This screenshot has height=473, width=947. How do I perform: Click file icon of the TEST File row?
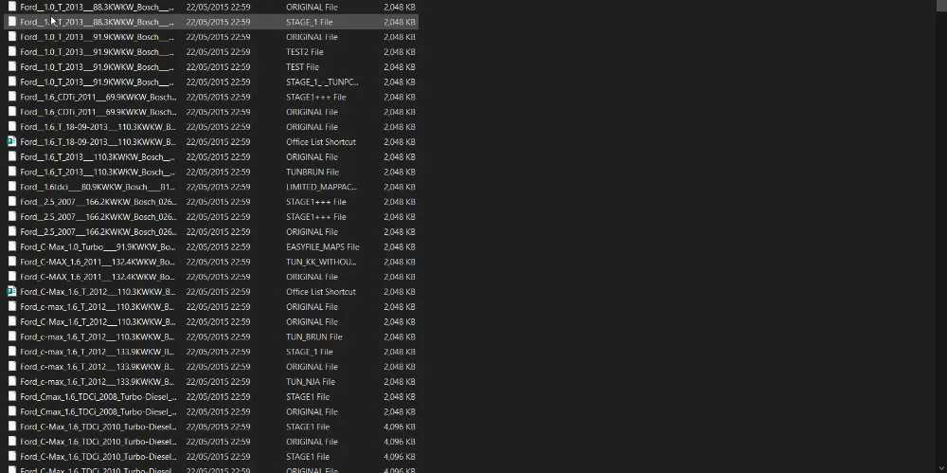click(11, 66)
